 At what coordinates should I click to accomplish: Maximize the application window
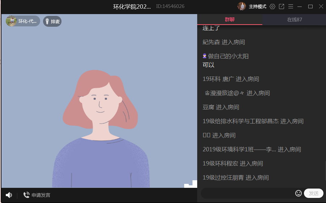[x=310, y=7]
